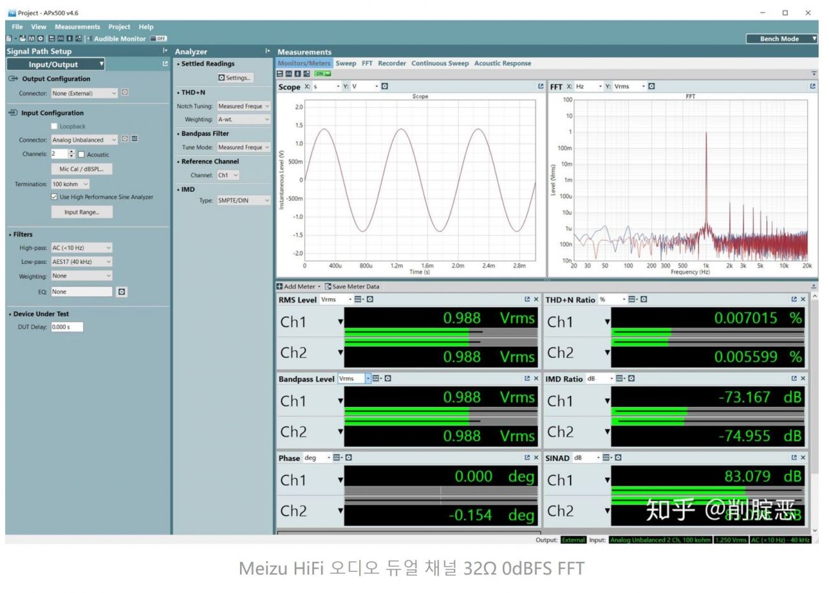The width and height of the screenshot is (829, 593).
Task: Open the Measurements menu
Action: pyautogui.click(x=77, y=27)
